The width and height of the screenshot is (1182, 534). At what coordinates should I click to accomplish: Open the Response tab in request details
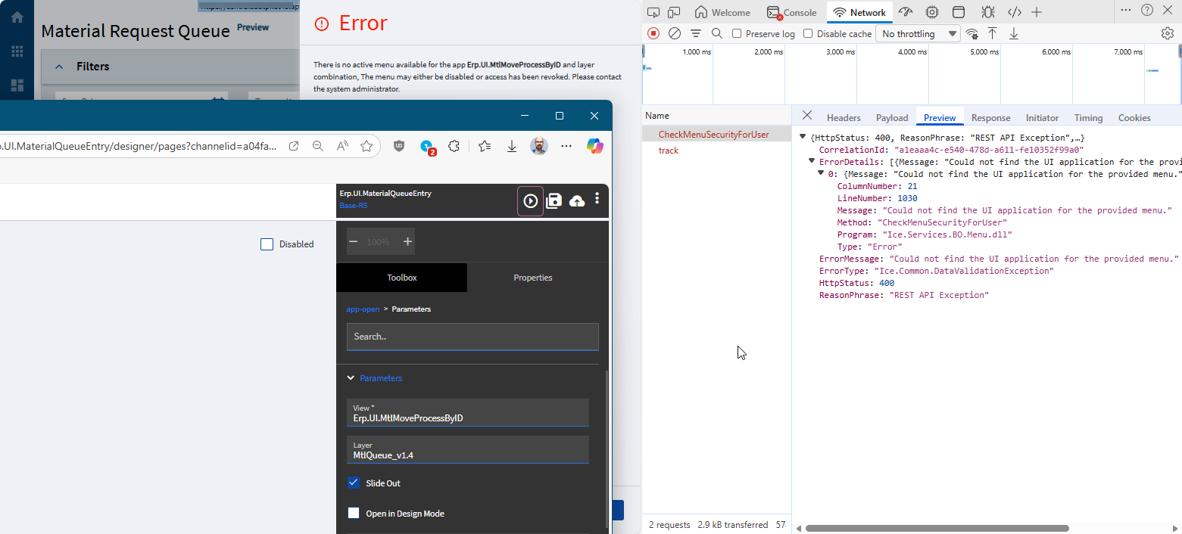(990, 117)
